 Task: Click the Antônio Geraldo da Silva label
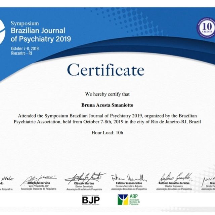pos(174,183)
